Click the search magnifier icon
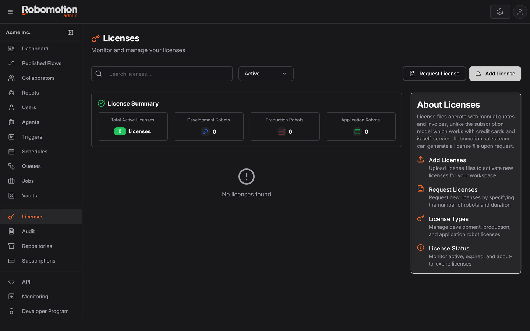 tap(99, 74)
